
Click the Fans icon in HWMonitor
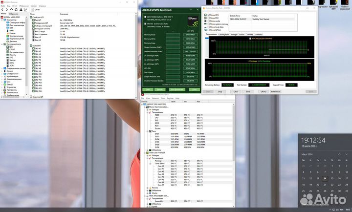coord(150,131)
